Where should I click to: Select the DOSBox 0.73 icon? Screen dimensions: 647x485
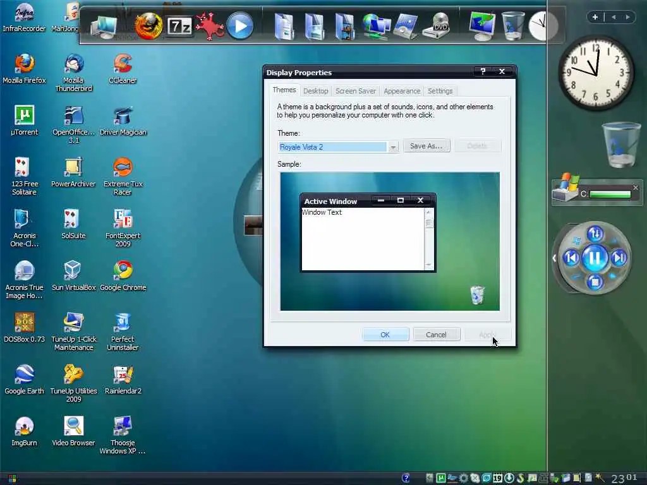24,328
